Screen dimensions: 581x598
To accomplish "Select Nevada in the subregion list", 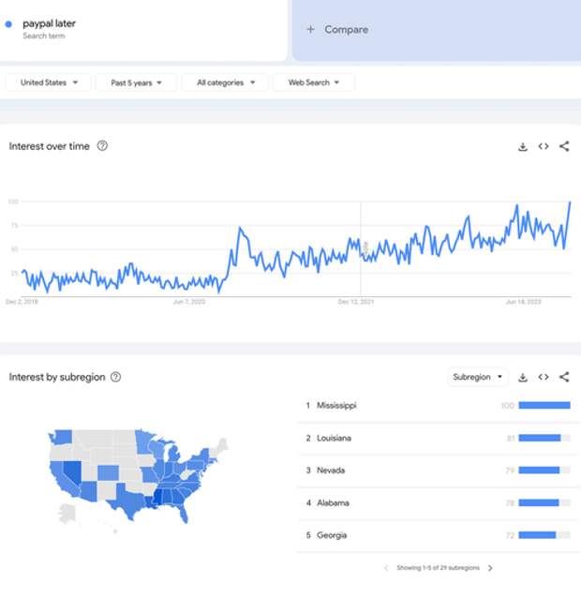I will point(439,471).
